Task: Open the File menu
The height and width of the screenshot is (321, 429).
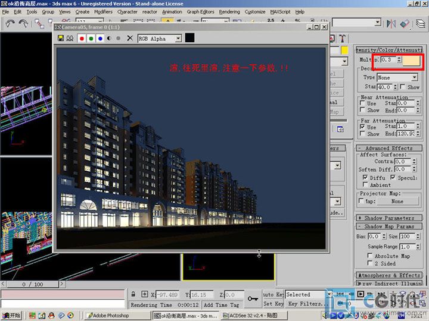Action: pos(5,12)
